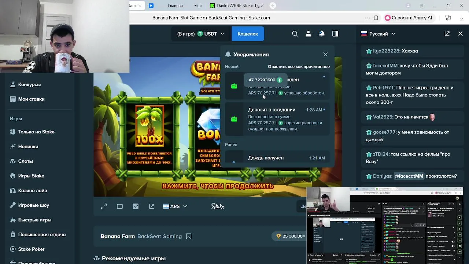Click username Petr1971 in chat

coord(384,88)
